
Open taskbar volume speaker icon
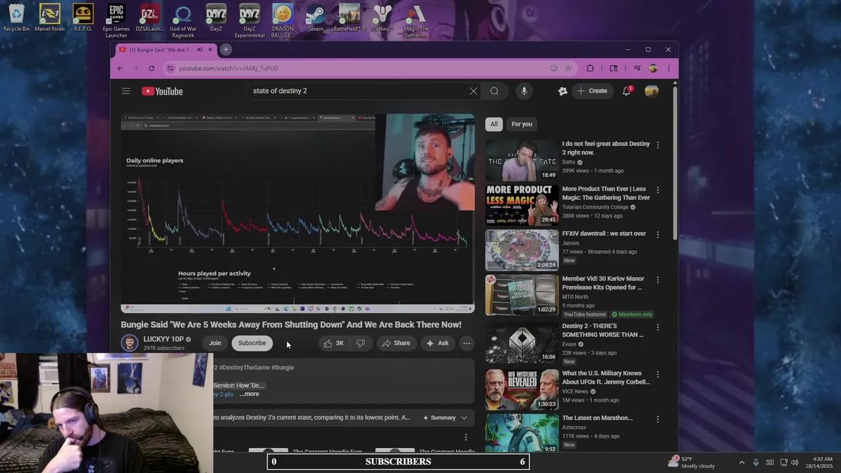794,462
